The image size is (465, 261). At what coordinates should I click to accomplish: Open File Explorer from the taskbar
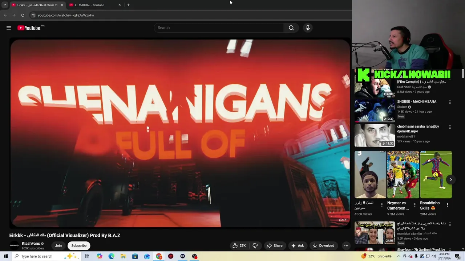pyautogui.click(x=123, y=256)
